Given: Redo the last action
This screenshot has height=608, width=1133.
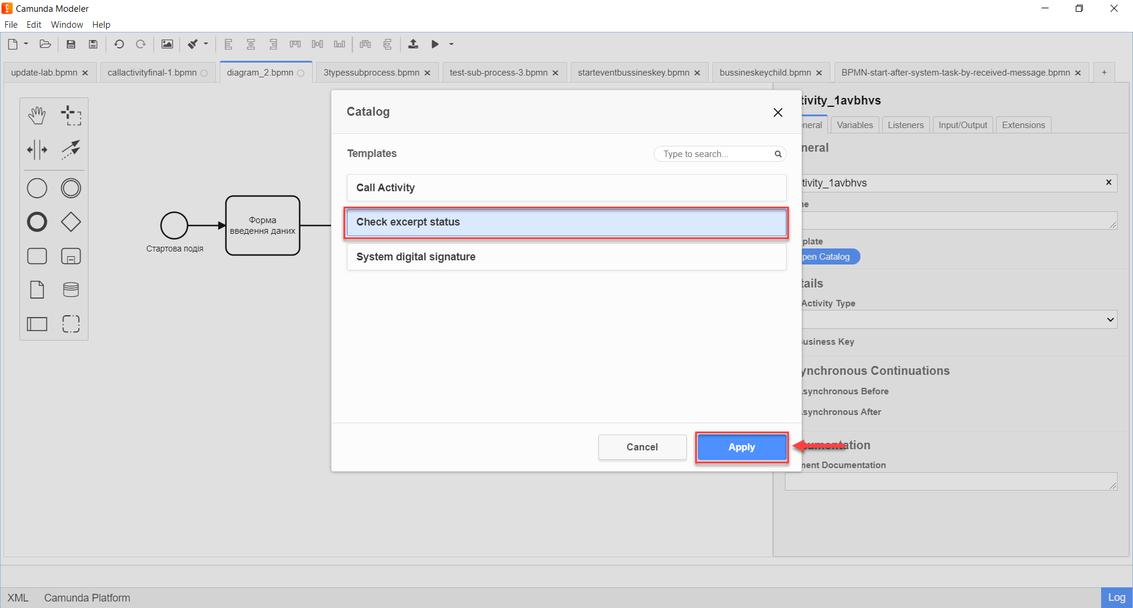Looking at the screenshot, I should point(140,44).
